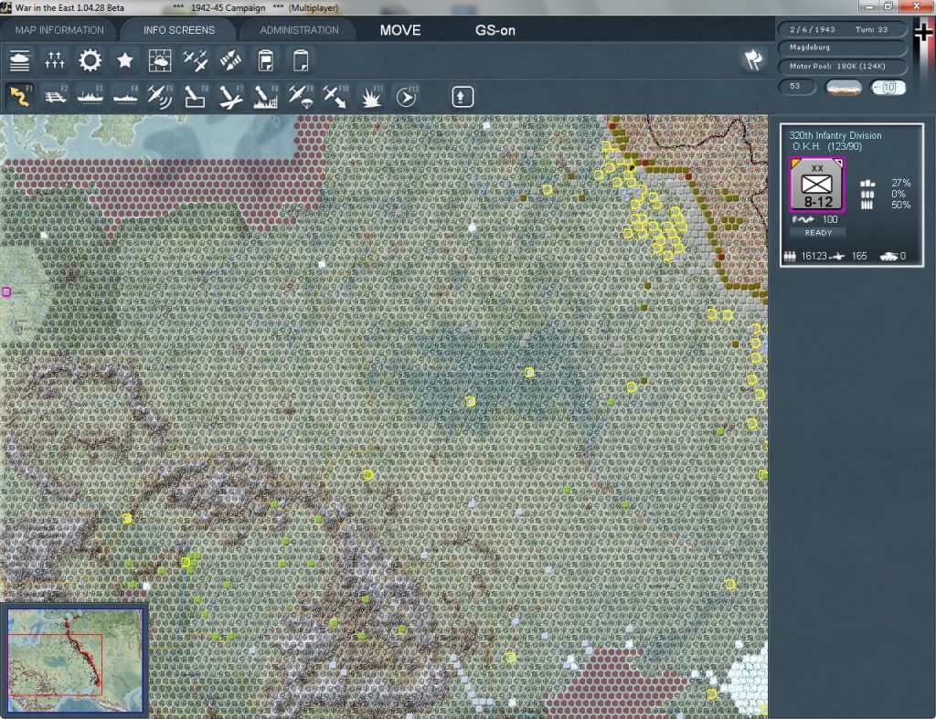
Task: Select the F1 move mode icon
Action: 20,97
